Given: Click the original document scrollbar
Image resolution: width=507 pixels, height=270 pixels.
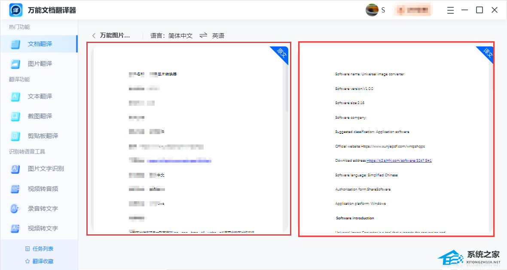Looking at the screenshot, I should [287, 87].
